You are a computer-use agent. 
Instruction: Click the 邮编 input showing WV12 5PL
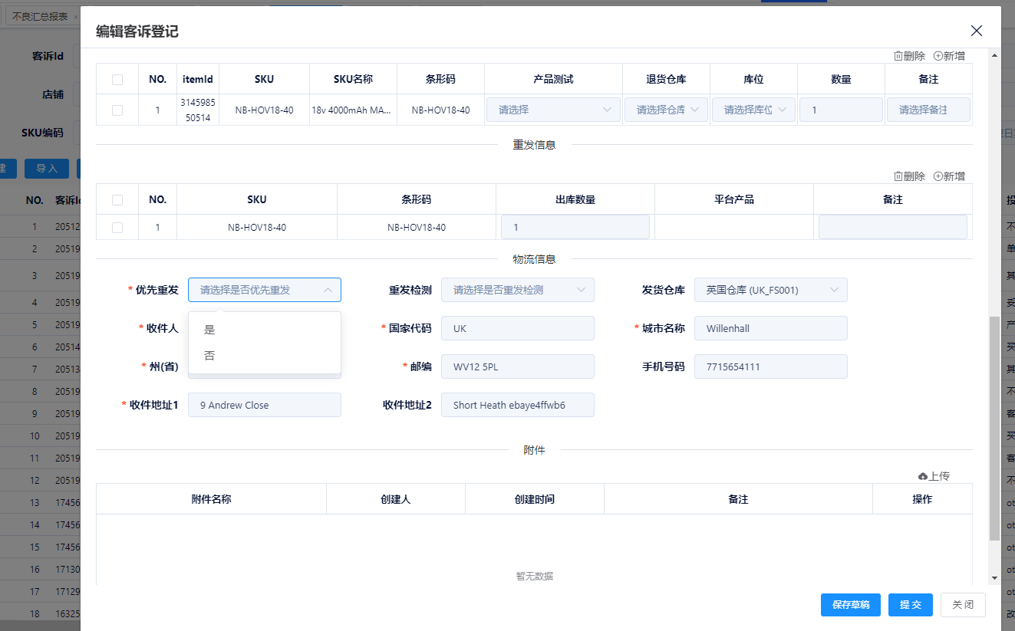[517, 366]
